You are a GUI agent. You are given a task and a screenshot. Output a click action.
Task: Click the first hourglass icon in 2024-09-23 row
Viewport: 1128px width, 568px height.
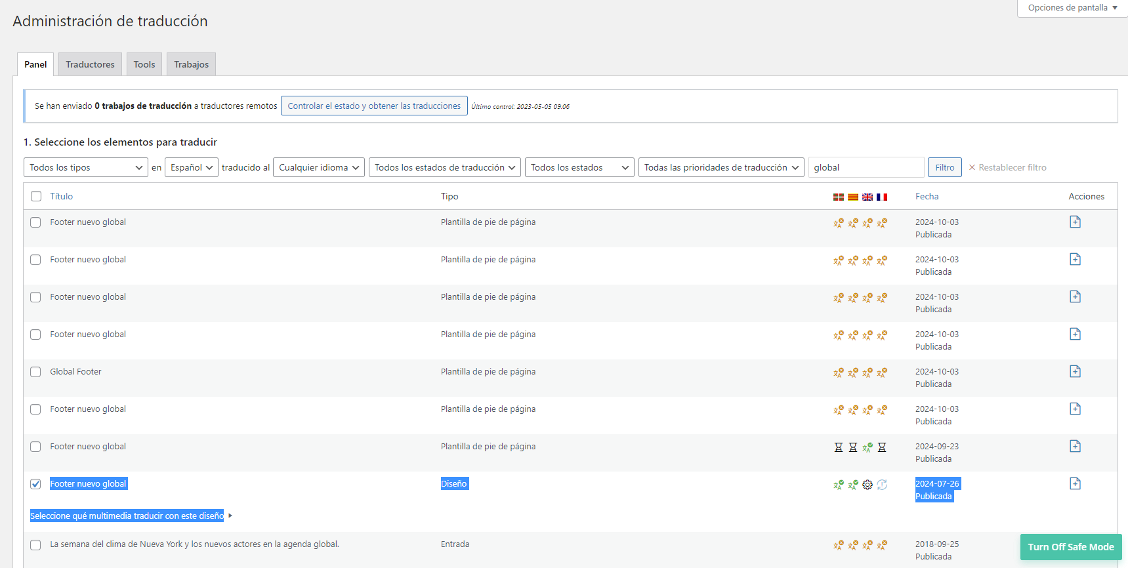pyautogui.click(x=839, y=447)
